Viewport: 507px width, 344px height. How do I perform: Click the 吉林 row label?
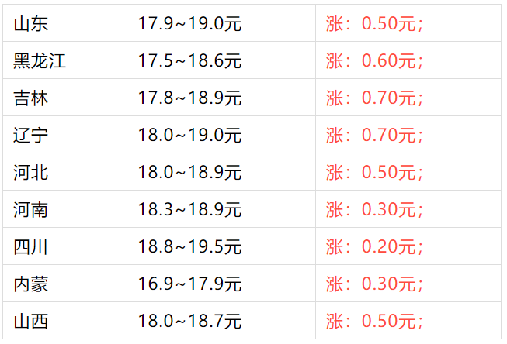pyautogui.click(x=31, y=98)
